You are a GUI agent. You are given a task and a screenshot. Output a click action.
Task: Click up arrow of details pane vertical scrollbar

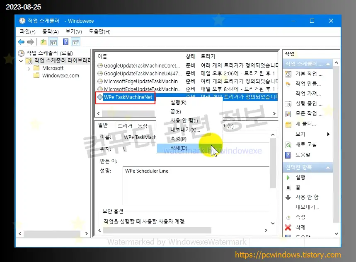(273, 135)
